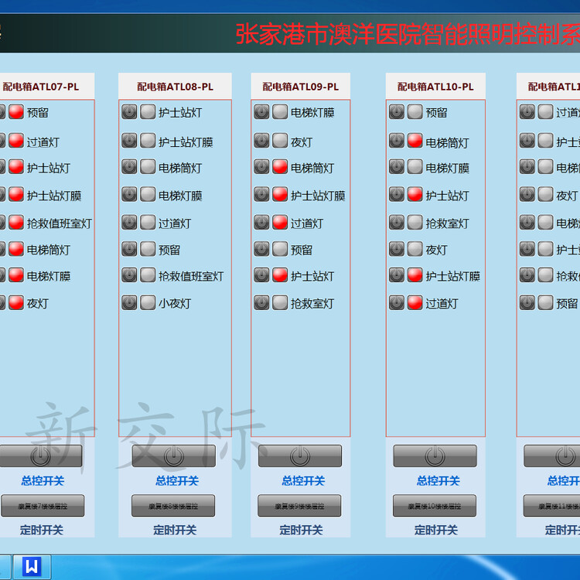Click the power button for ATL08 护士站灯
This screenshot has width=580, height=580.
pyautogui.click(x=129, y=111)
